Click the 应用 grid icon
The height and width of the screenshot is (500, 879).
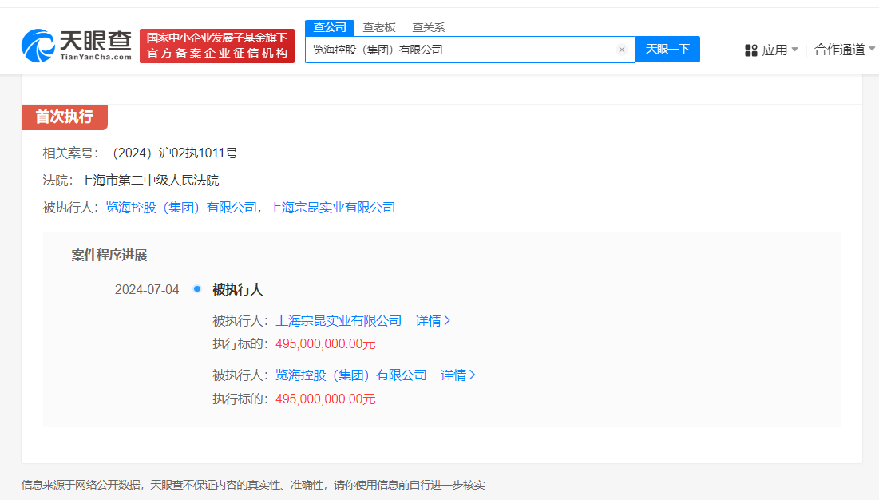pyautogui.click(x=750, y=50)
